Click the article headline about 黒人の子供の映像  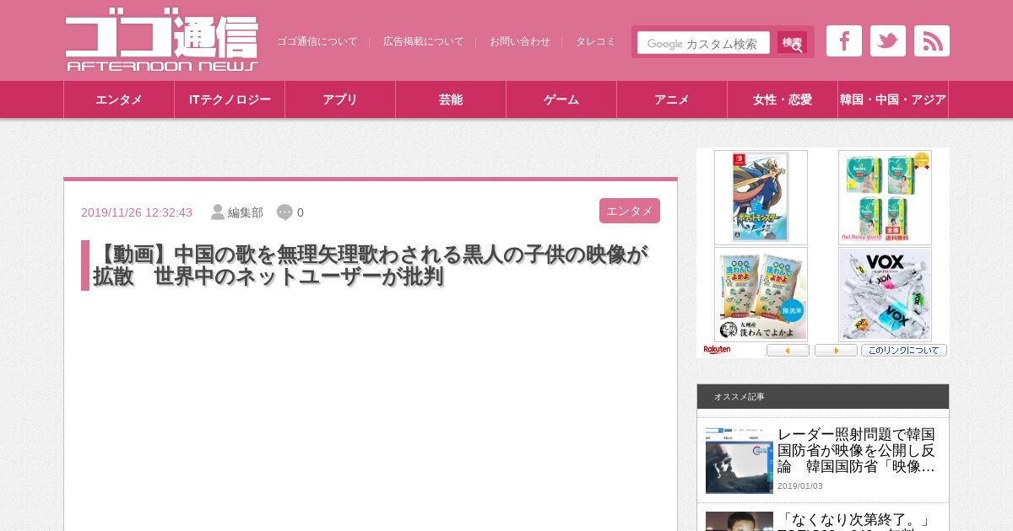click(371, 265)
